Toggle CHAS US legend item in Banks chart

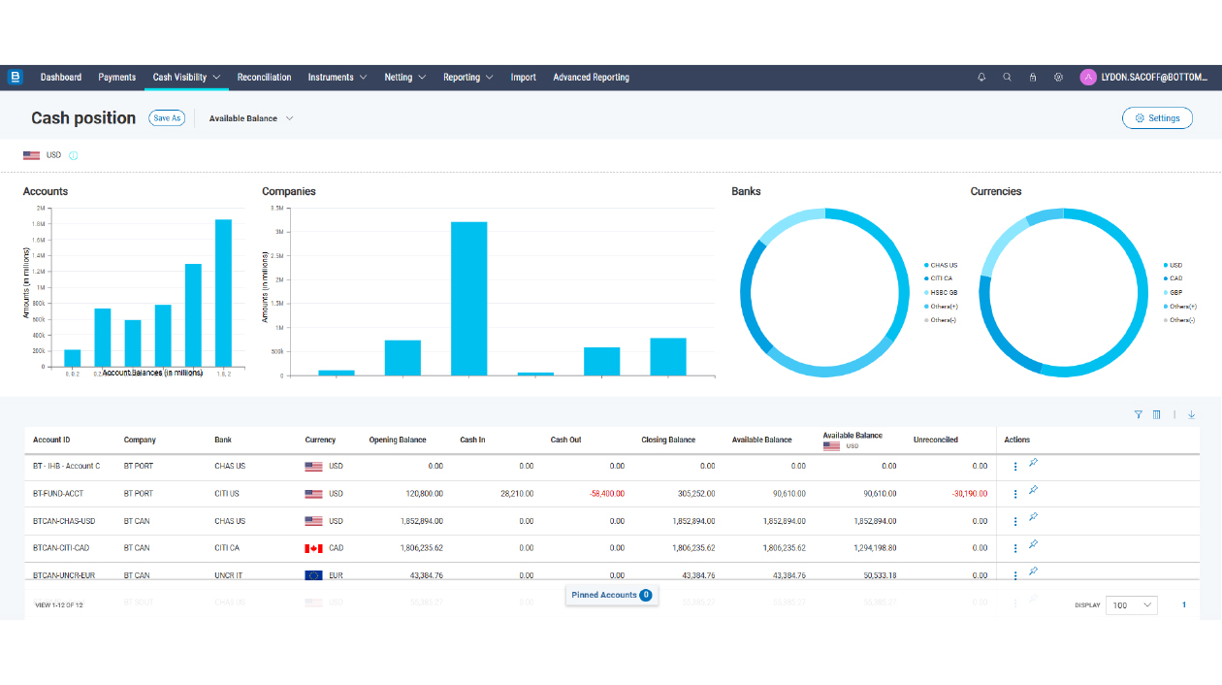click(943, 265)
